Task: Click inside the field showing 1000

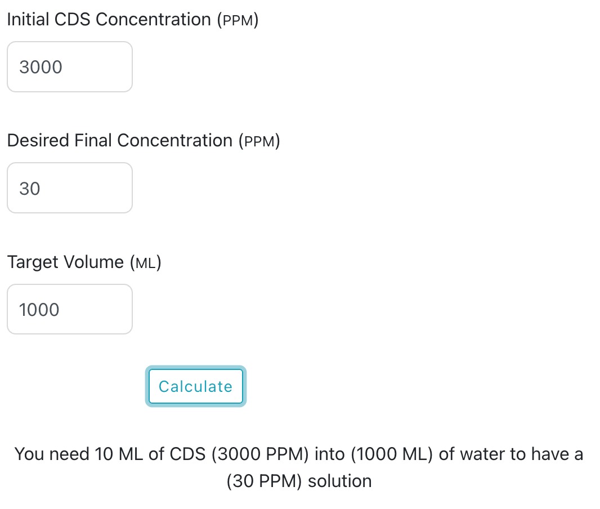Action: 69,309
